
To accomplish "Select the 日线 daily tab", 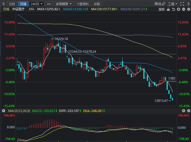I will pyautogui.click(x=23, y=4).
